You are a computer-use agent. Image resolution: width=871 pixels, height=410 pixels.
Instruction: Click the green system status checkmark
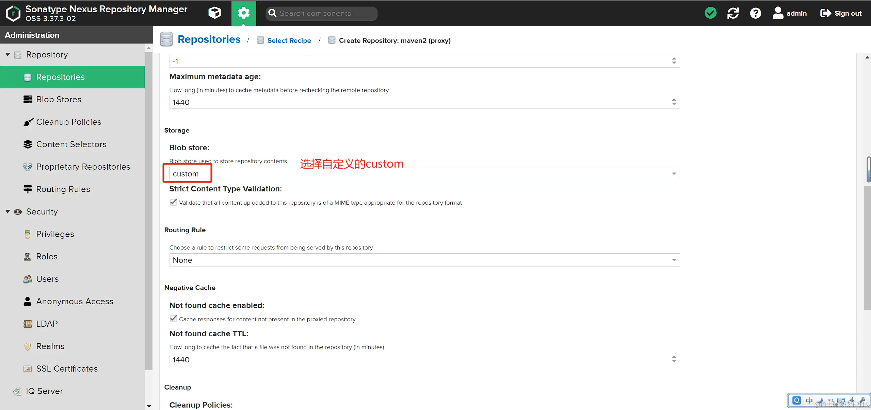click(710, 13)
